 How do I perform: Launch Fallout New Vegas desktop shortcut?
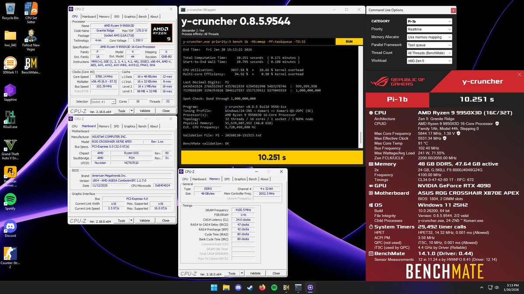pos(31,41)
